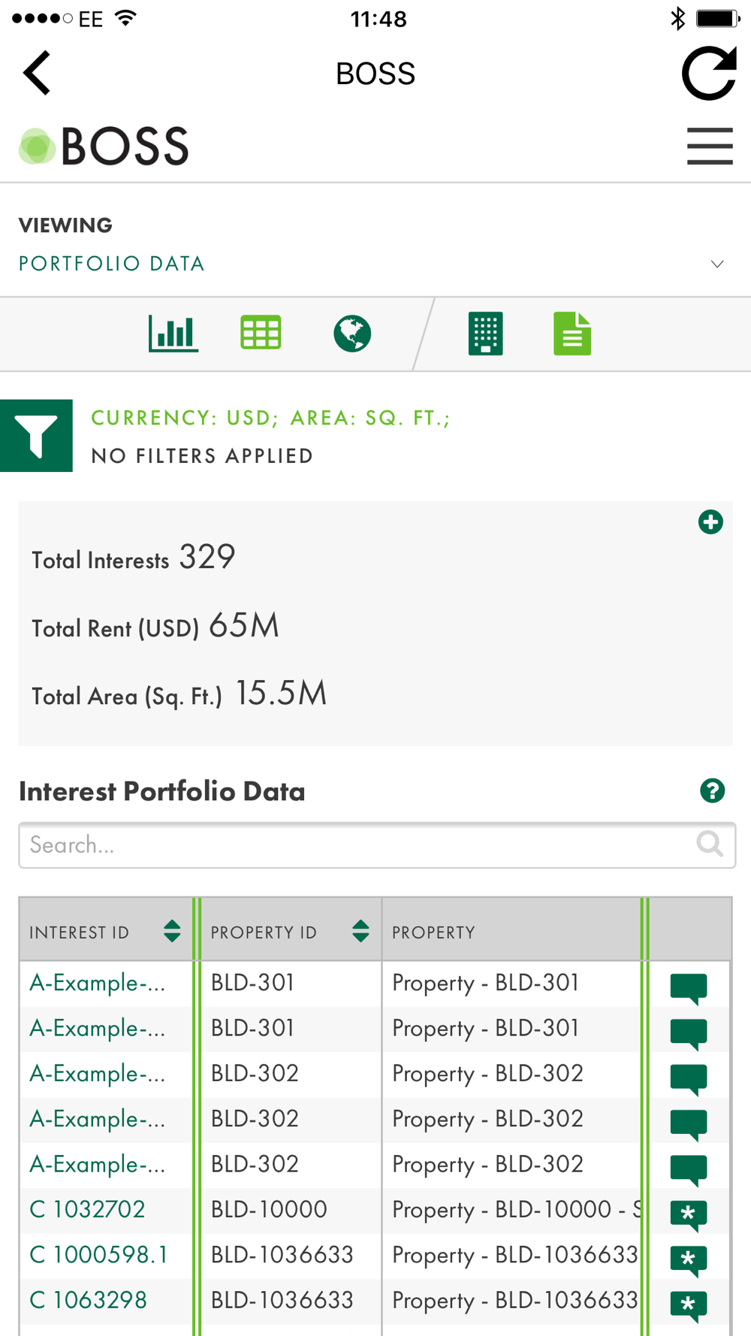The image size is (751, 1336).
Task: Tap the BOSS logo
Action: click(104, 146)
